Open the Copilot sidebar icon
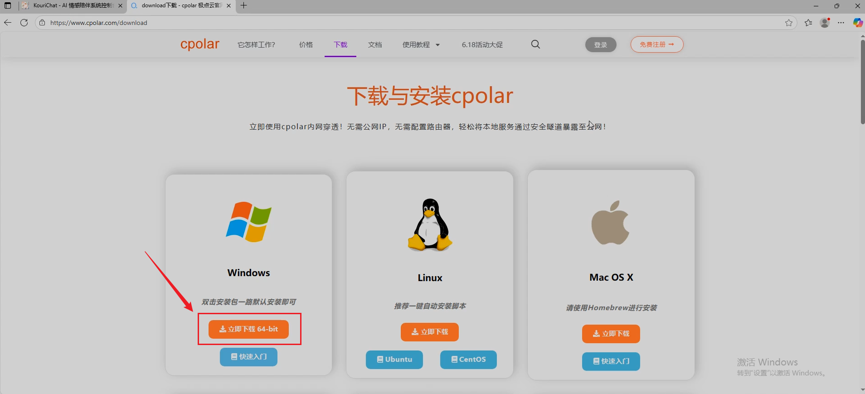The width and height of the screenshot is (865, 394). (858, 23)
